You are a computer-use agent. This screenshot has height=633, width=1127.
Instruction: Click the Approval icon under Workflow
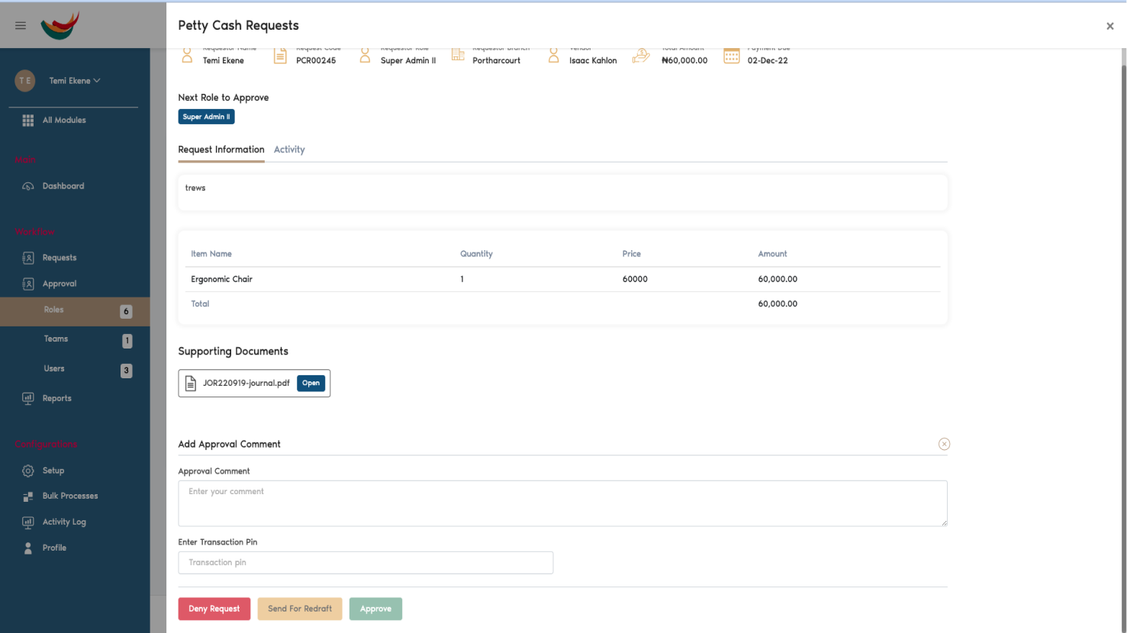click(x=28, y=283)
